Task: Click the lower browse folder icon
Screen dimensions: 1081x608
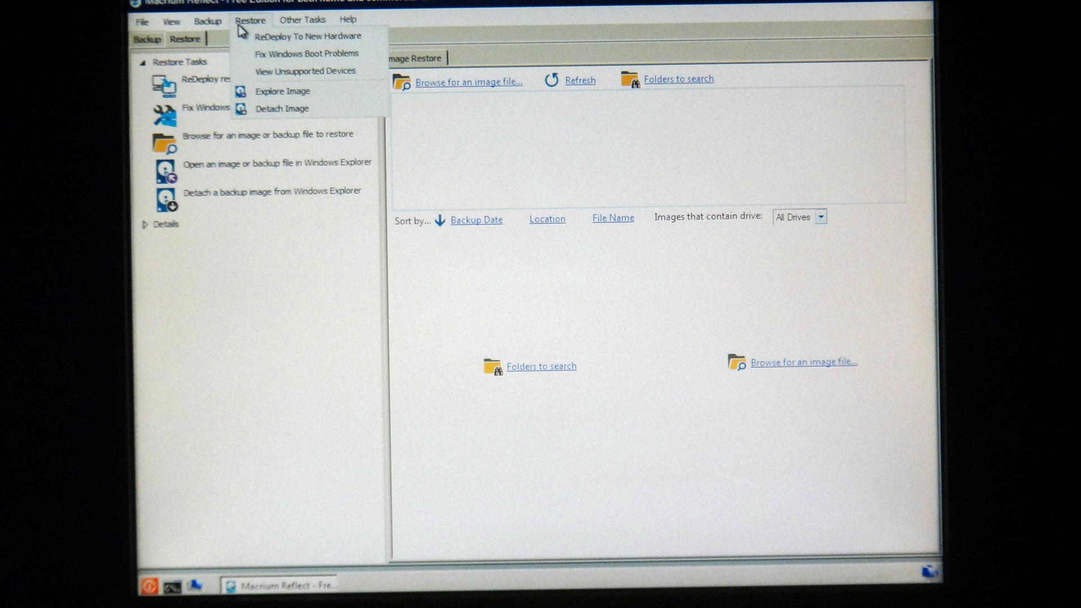Action: click(x=737, y=362)
